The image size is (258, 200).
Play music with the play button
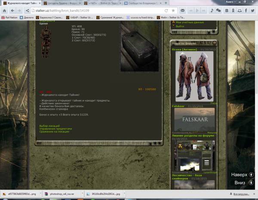pos(197,11)
